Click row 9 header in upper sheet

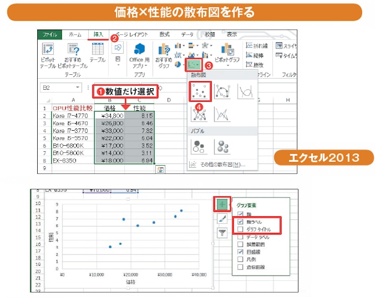45,168
